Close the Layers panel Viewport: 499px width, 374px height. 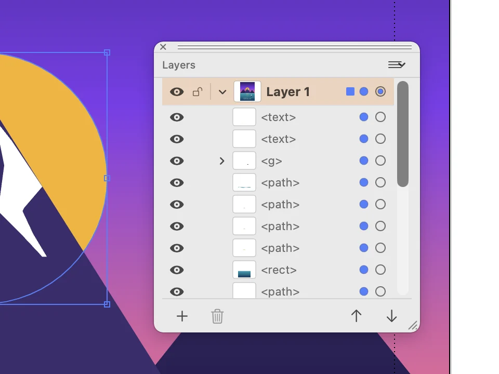pyautogui.click(x=163, y=47)
